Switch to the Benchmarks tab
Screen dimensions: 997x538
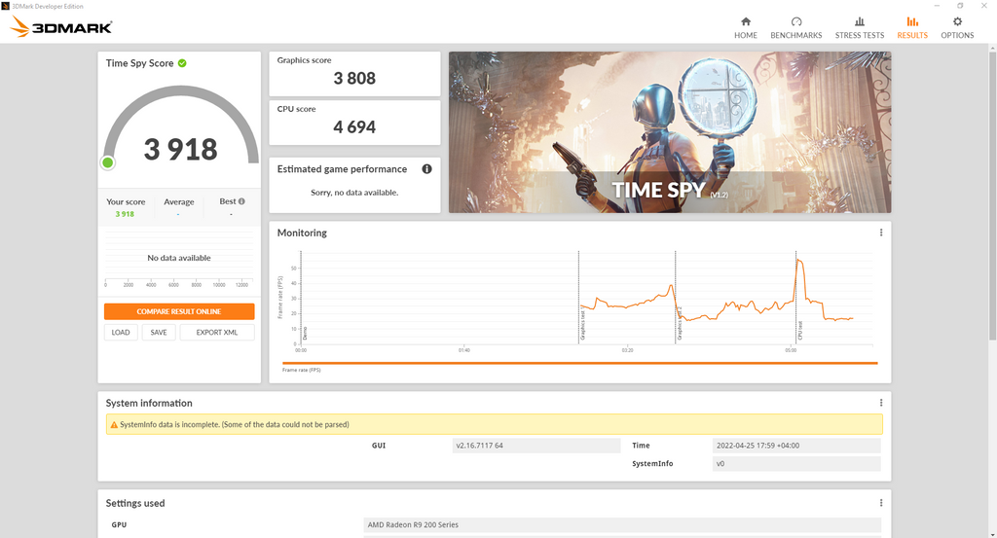[796, 28]
